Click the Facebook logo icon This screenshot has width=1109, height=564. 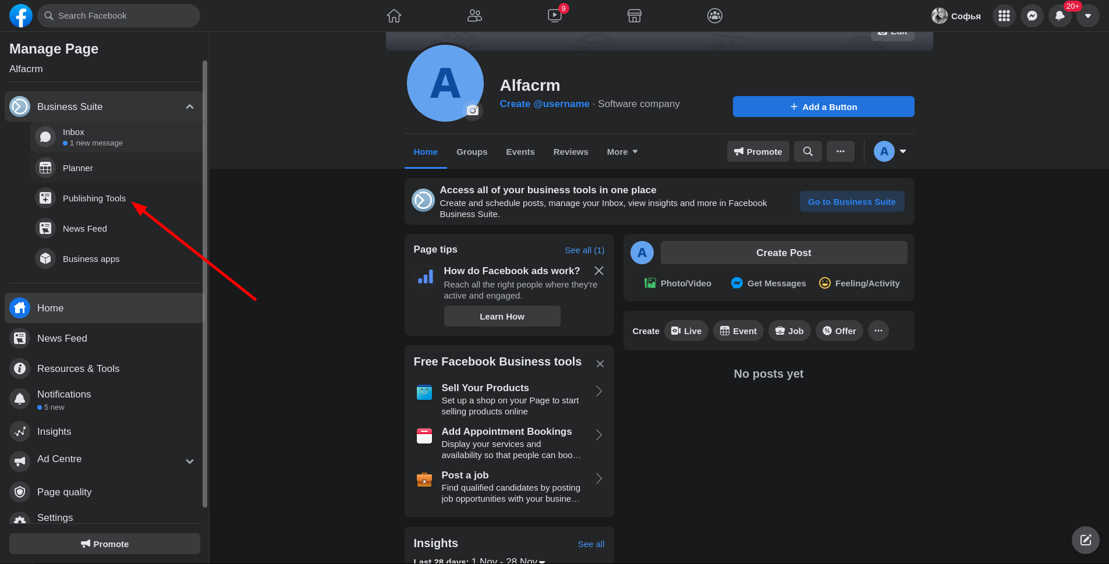coord(21,16)
